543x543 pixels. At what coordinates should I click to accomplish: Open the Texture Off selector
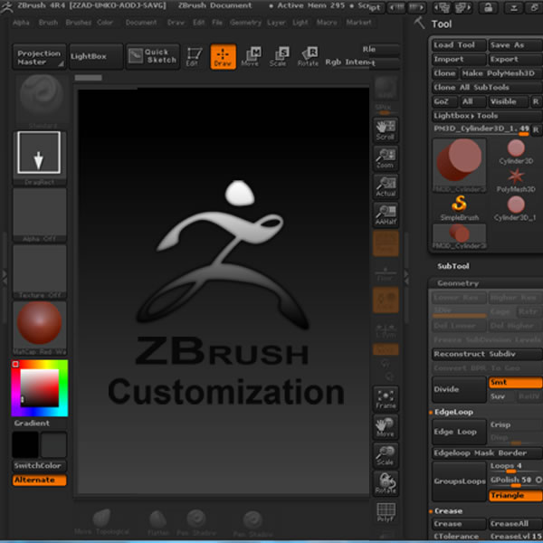[x=40, y=271]
